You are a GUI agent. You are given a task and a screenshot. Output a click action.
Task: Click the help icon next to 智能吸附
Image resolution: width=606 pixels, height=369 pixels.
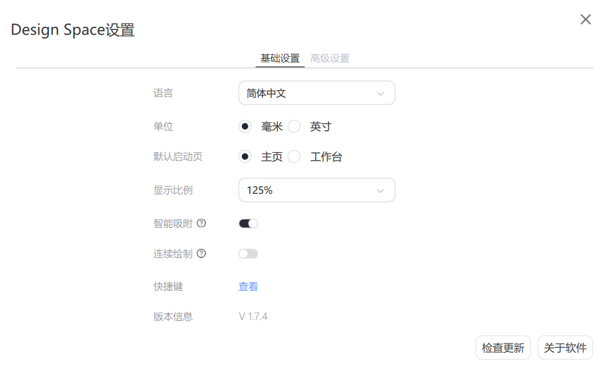pos(201,223)
